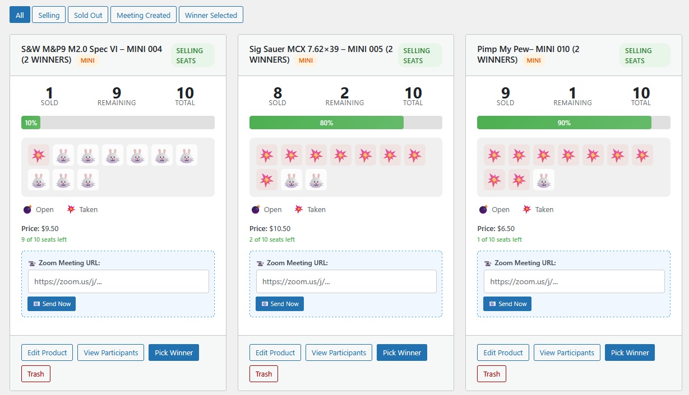Image resolution: width=689 pixels, height=395 pixels.
Task: Click the Zoom URL input field in S&W card
Action: tap(118, 281)
